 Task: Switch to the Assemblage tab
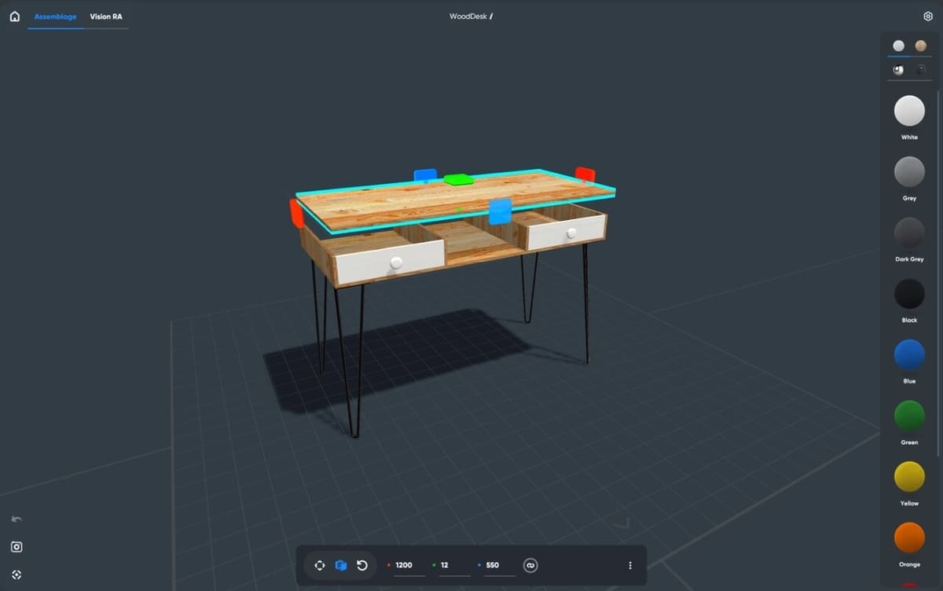(x=55, y=17)
